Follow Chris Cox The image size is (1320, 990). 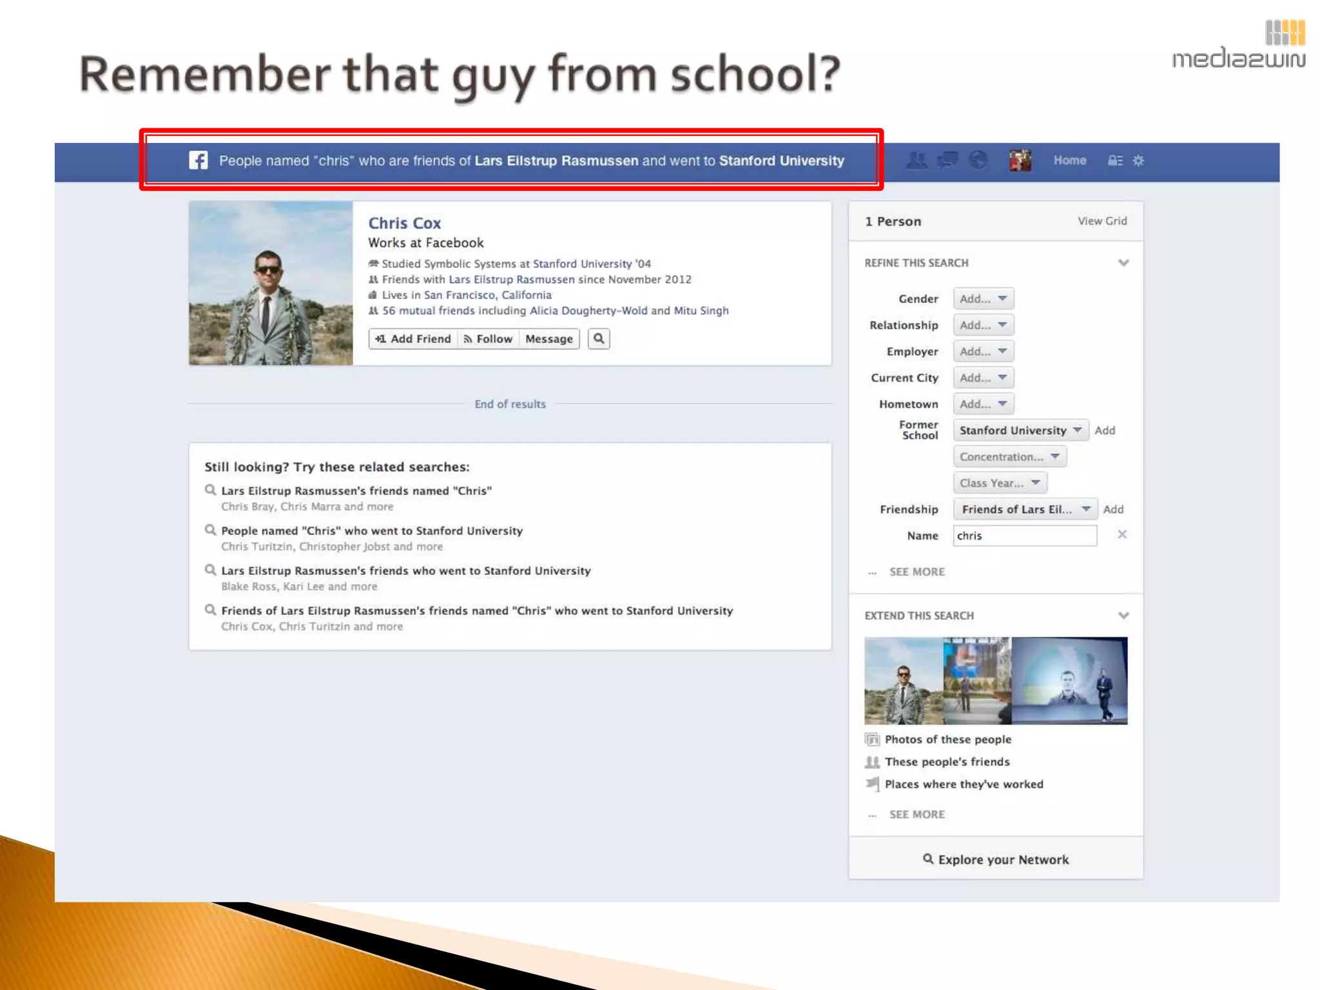pyautogui.click(x=488, y=338)
